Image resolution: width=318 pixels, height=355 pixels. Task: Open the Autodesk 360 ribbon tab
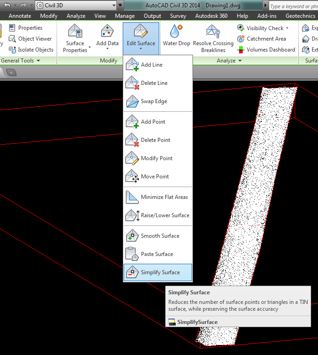point(211,16)
